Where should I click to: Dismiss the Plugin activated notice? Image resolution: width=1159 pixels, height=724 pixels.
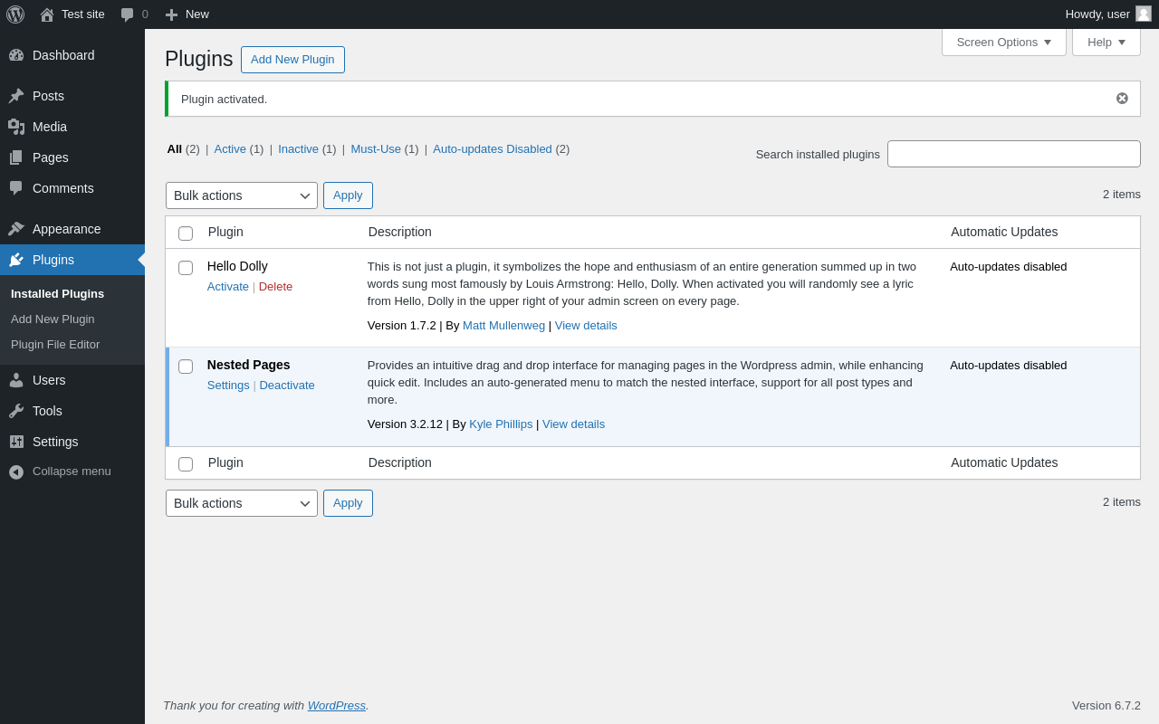click(1122, 99)
